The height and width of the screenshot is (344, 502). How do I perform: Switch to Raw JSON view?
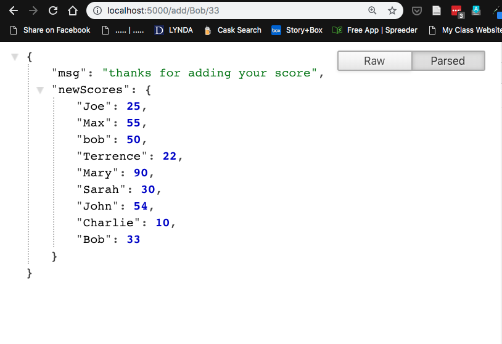pyautogui.click(x=374, y=60)
